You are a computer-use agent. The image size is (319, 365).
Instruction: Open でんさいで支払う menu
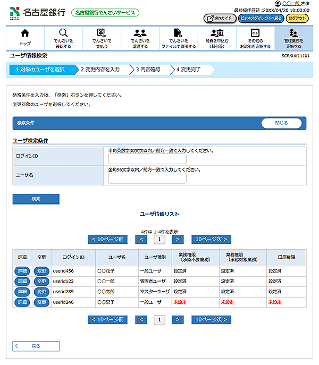[102, 38]
